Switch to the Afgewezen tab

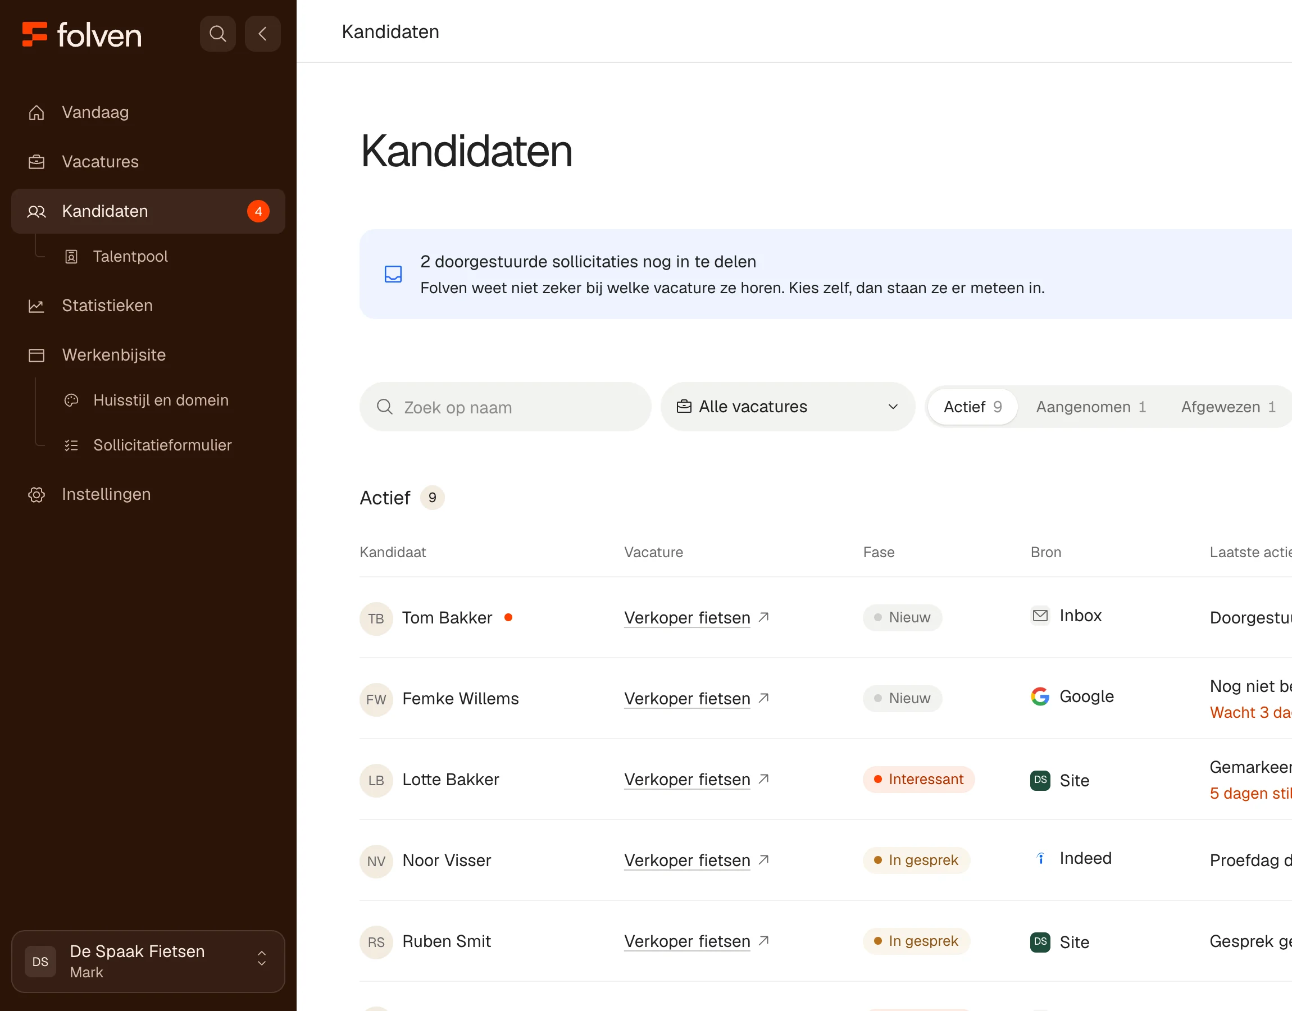point(1228,407)
